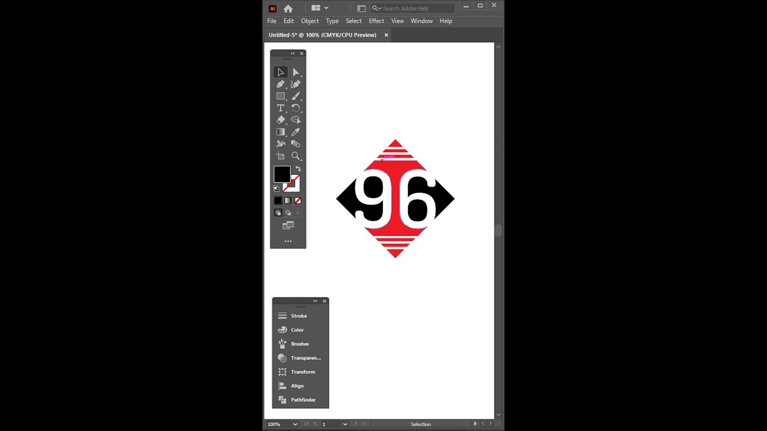767x431 pixels.
Task: Apply solid Color mode button
Action: [x=278, y=201]
